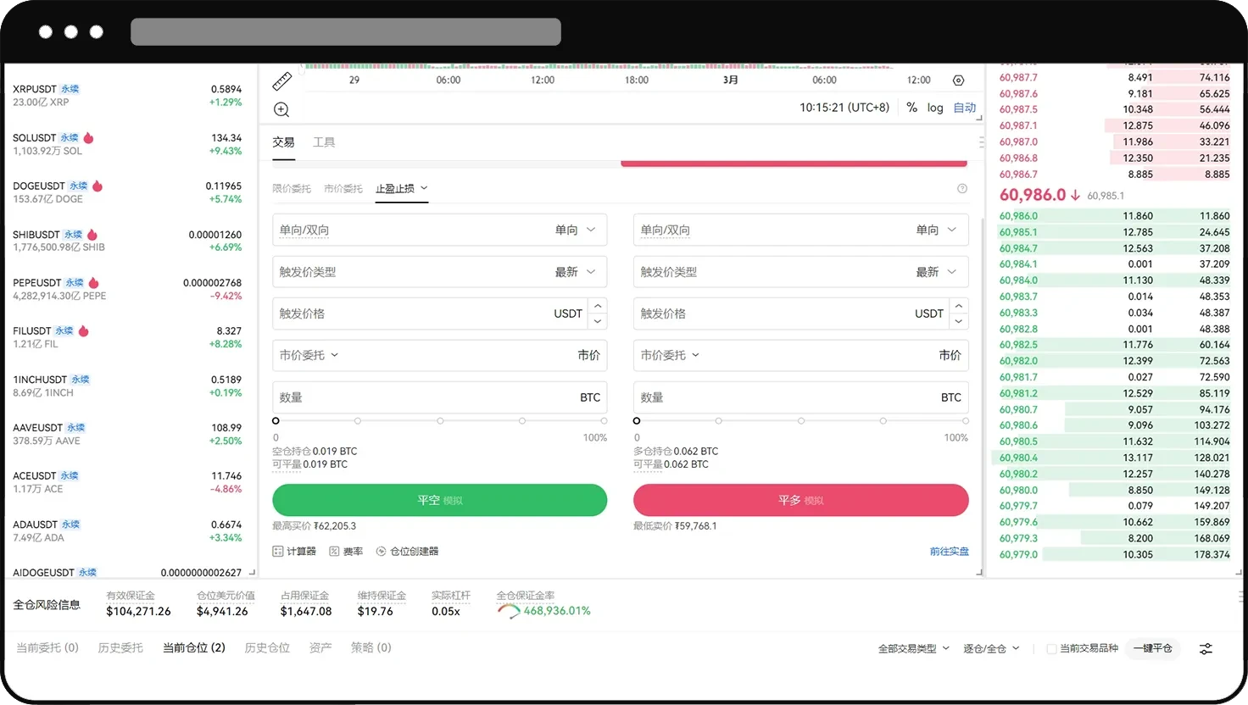Click the 一键平仓 button
Image resolution: width=1248 pixels, height=705 pixels.
pyautogui.click(x=1152, y=648)
